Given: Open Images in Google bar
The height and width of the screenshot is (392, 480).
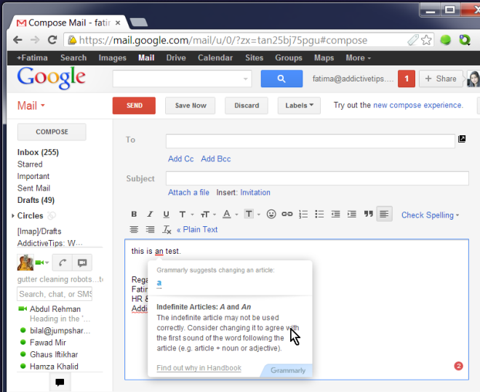Looking at the screenshot, I should coord(112,58).
